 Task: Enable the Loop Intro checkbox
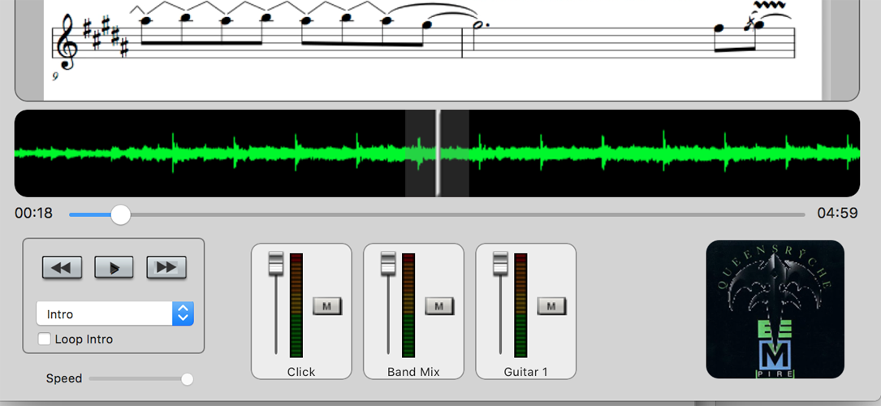(x=45, y=339)
